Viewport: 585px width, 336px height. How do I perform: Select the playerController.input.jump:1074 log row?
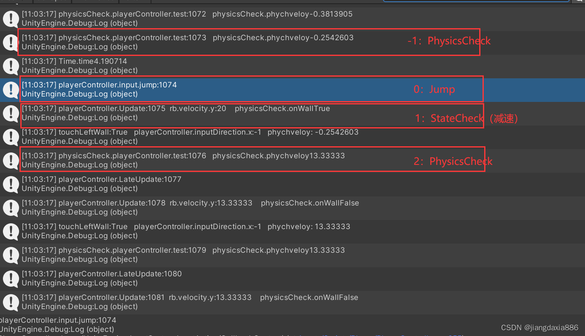click(292, 90)
